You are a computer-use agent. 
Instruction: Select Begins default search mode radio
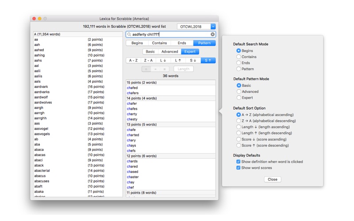239,51
